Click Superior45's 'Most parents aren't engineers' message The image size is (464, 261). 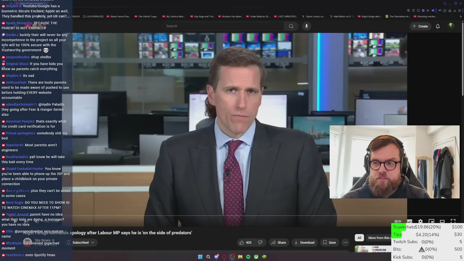pos(29,148)
